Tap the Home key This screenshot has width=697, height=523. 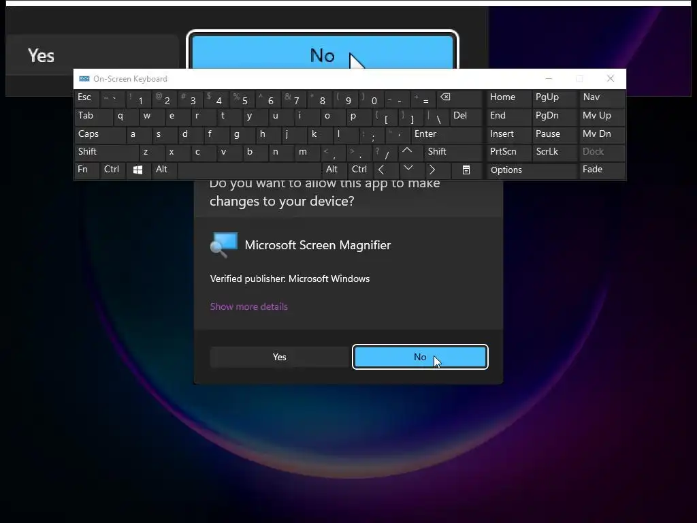(509, 98)
